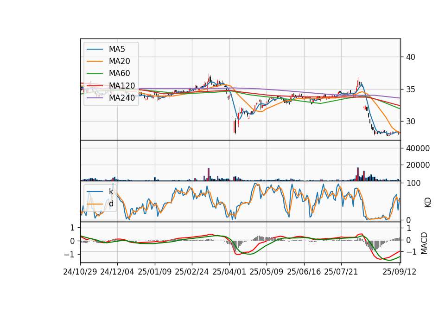
Task: Click the k legend entry in KD panel
Action: (111, 192)
